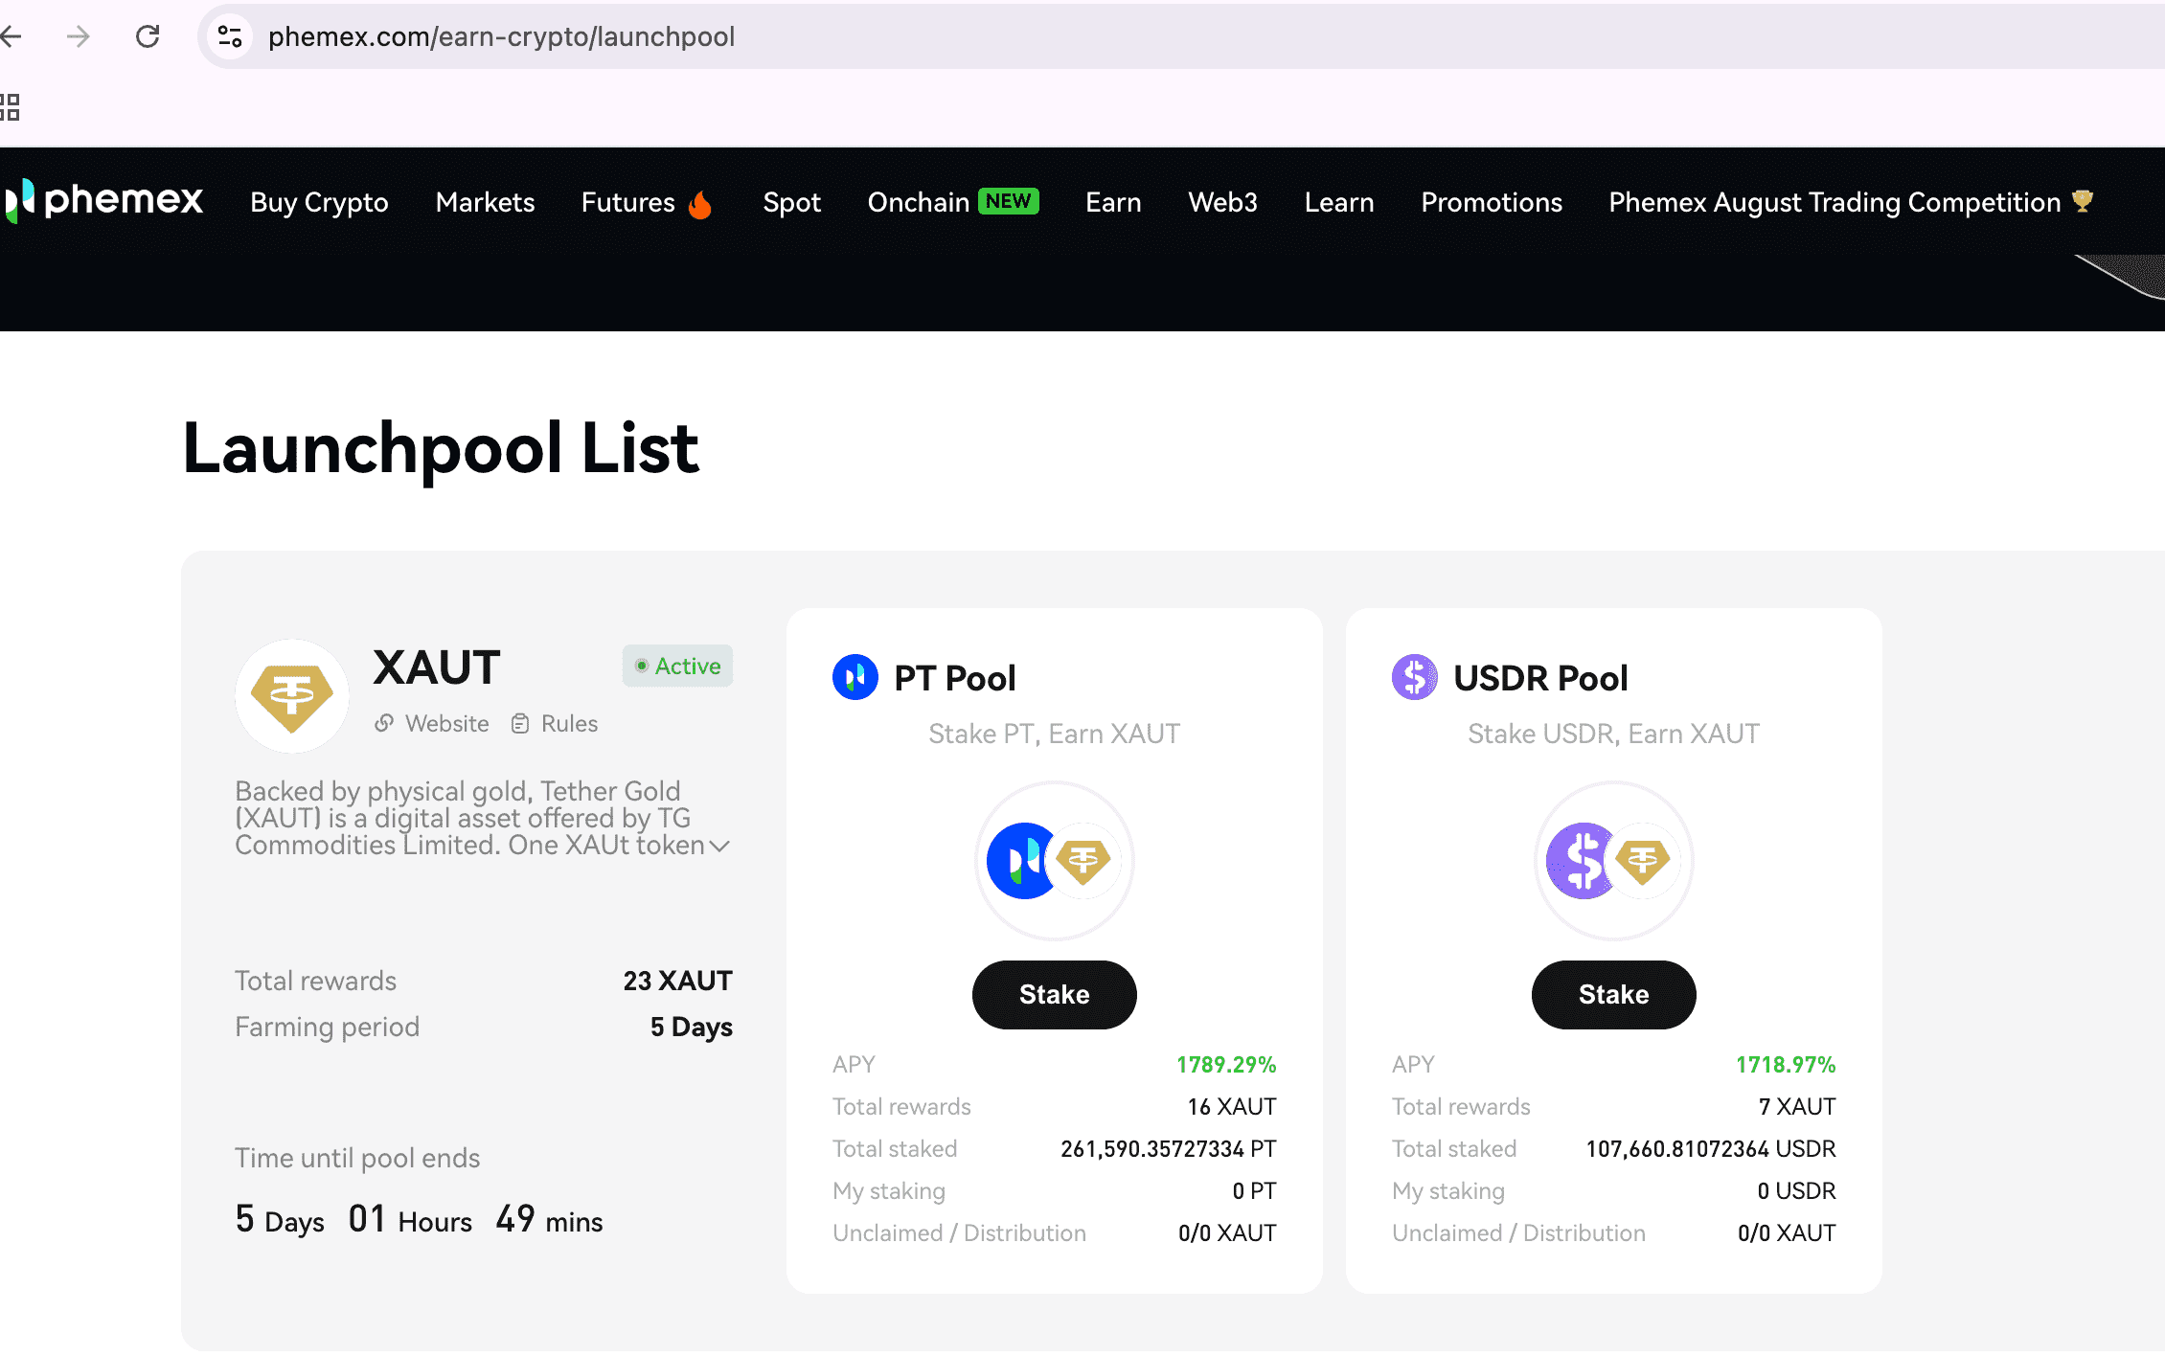Reload the Phemex launchpool page
2165x1356 pixels.
148,36
